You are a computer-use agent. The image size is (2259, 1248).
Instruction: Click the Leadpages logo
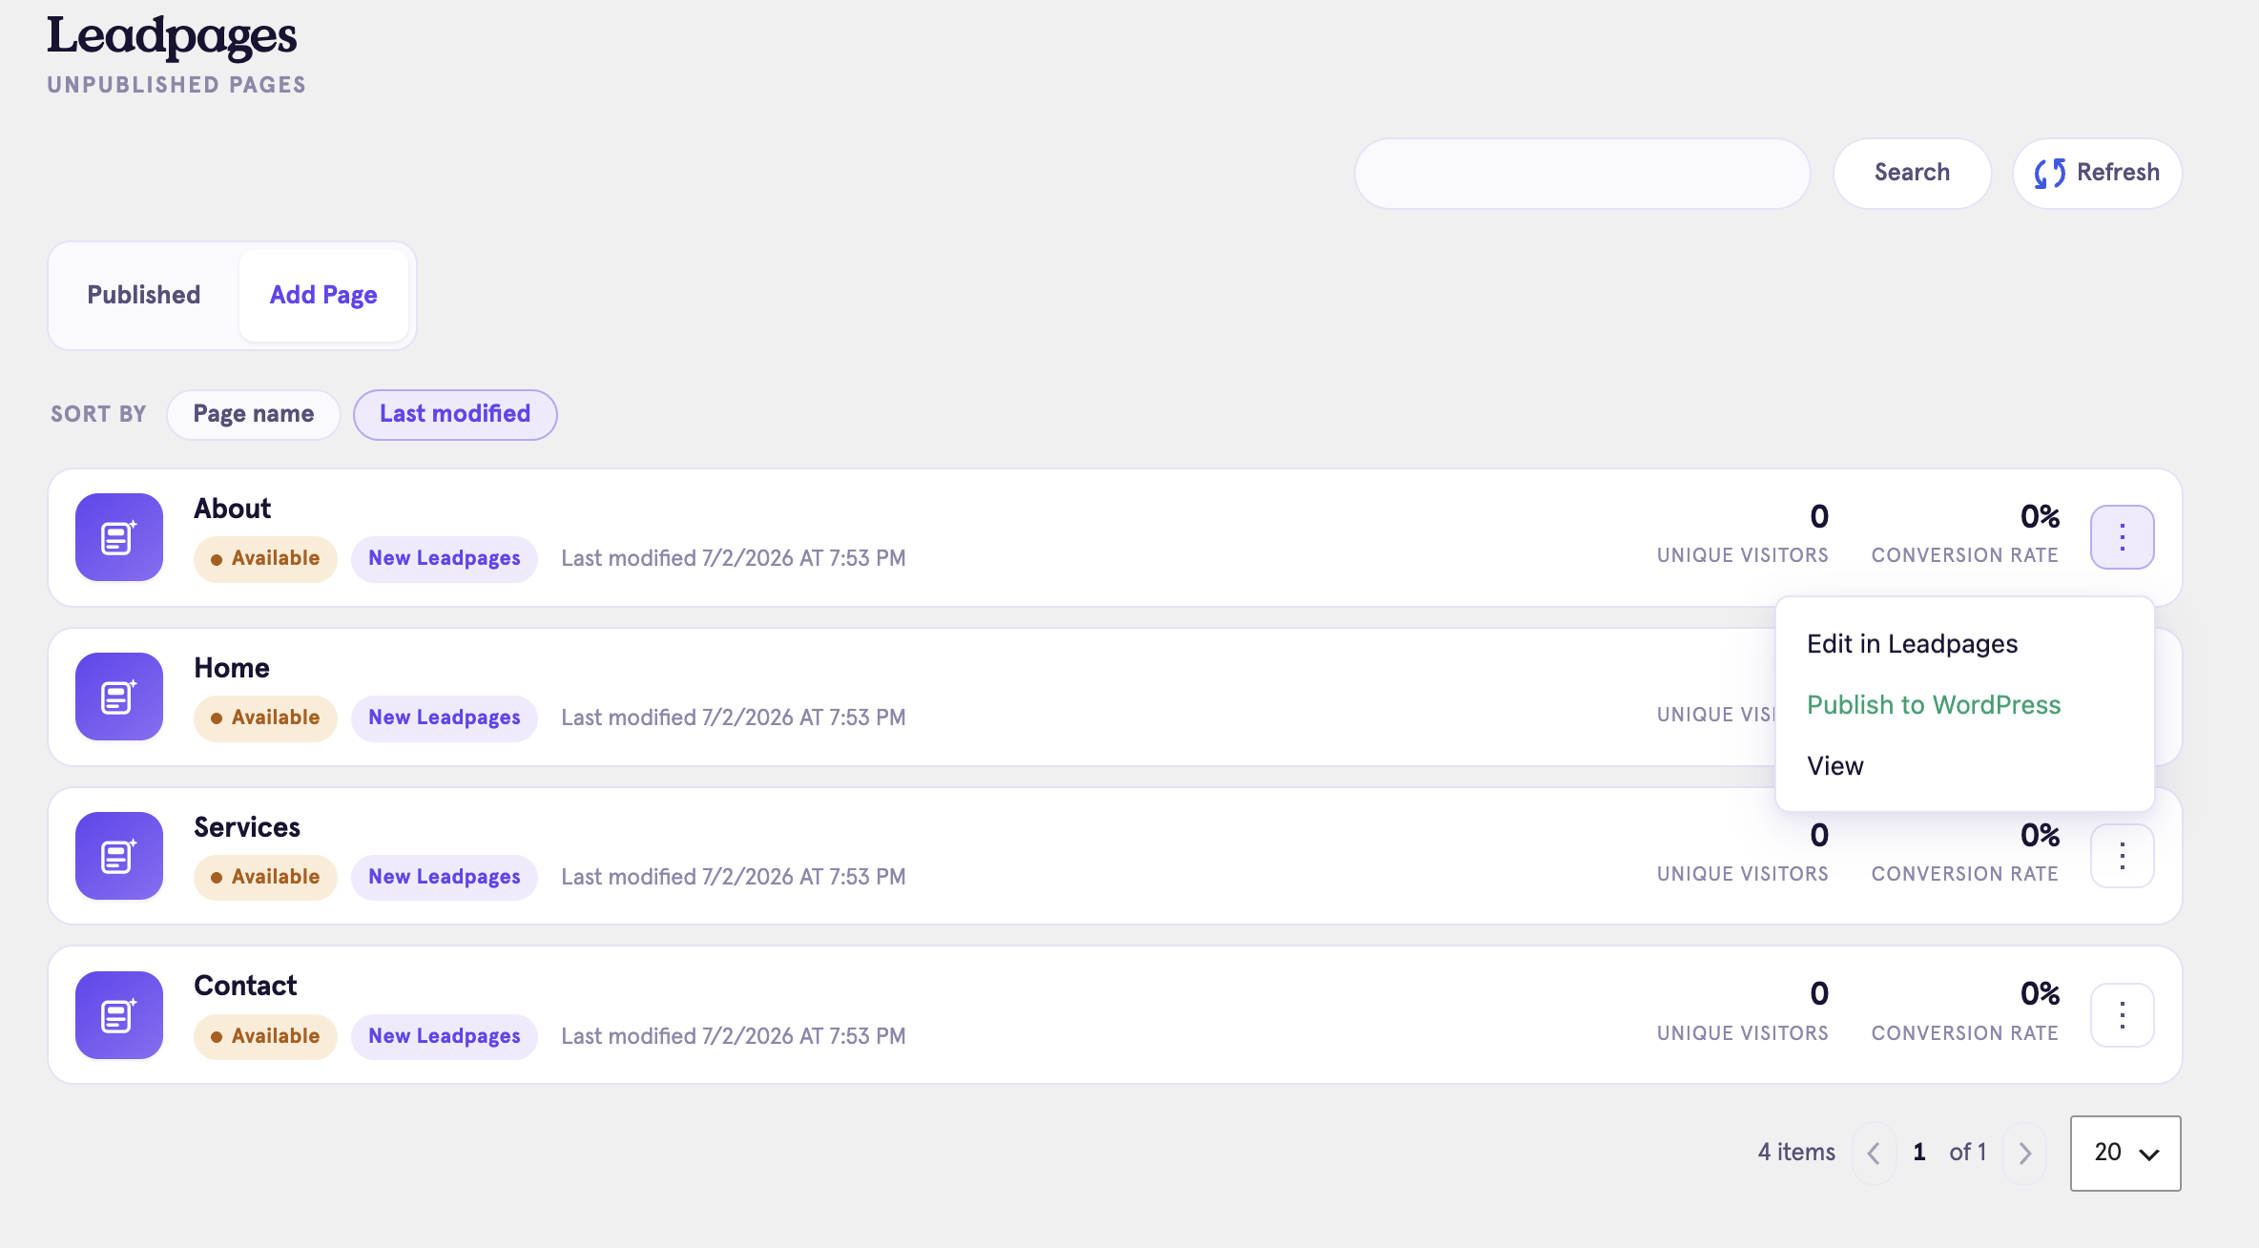172,36
